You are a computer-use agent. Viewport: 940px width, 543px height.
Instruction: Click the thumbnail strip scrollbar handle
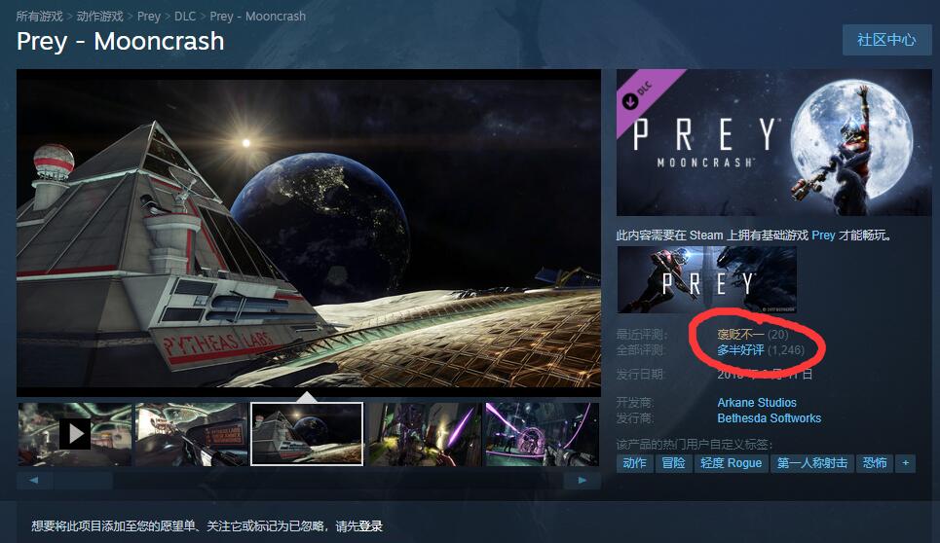tap(83, 480)
